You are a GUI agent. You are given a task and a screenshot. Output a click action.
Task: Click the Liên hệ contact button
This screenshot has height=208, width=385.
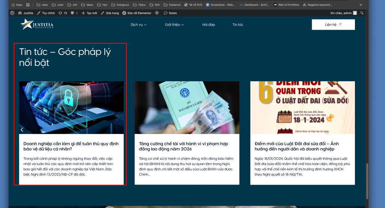pyautogui.click(x=333, y=25)
